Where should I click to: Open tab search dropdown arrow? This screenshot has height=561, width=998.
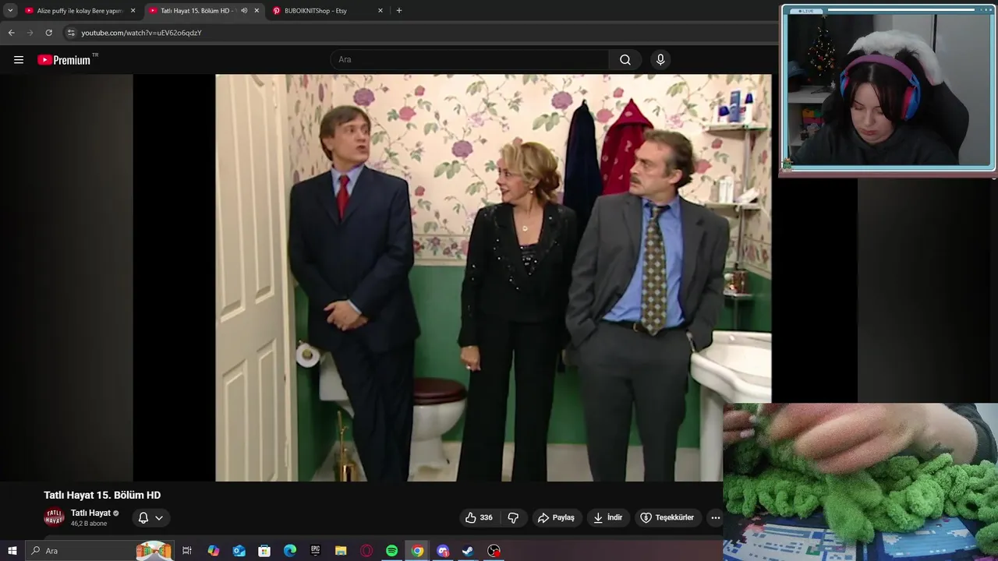[10, 11]
